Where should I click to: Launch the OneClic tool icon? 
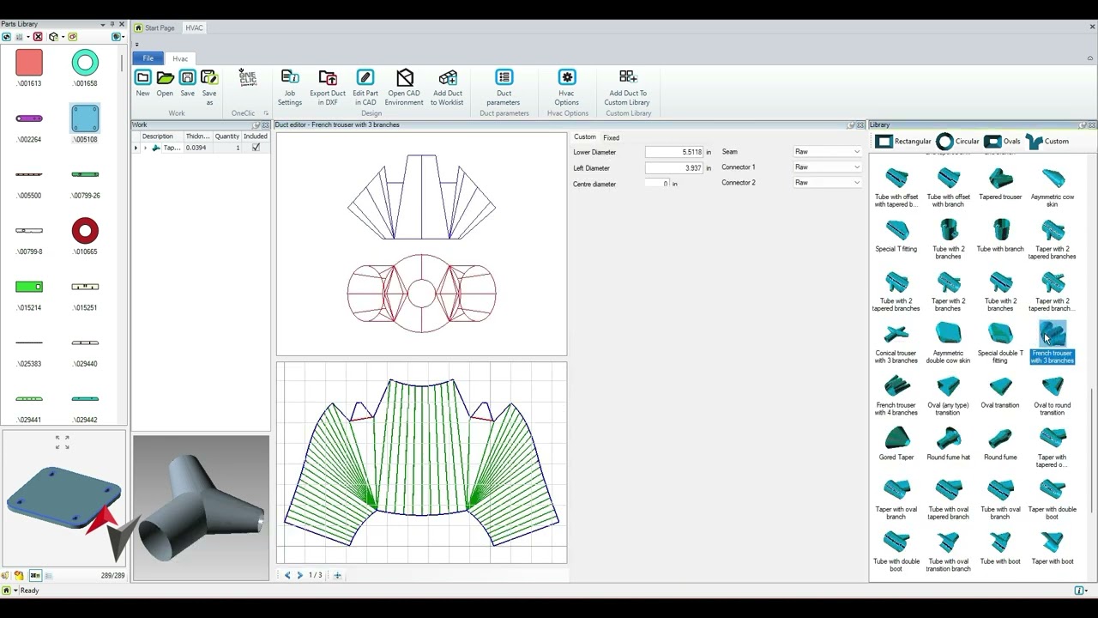coord(247,78)
